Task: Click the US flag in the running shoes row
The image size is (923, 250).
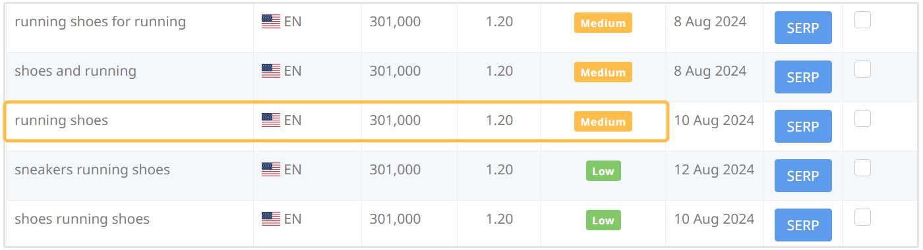Action: (x=271, y=120)
